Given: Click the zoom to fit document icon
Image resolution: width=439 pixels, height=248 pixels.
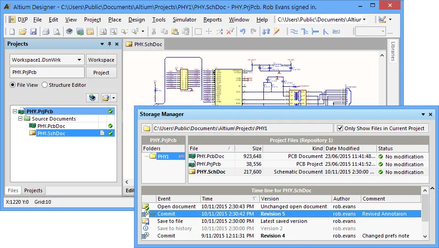Looking at the screenshot, I should [x=103, y=32].
